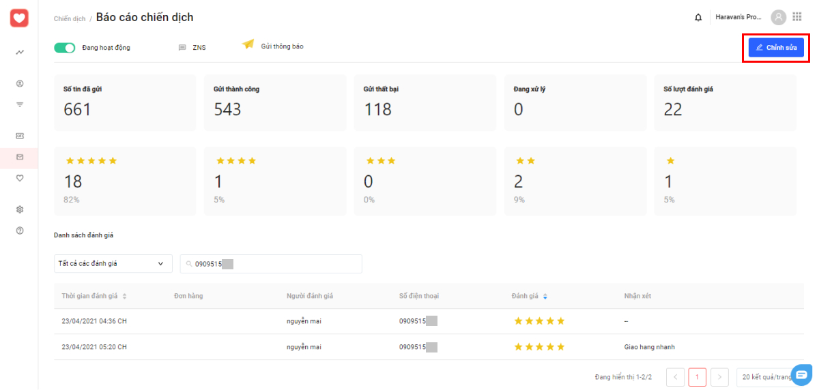819x390 pixels.
Task: Click the 'Số điện thoại' column header
Action: (x=419, y=296)
